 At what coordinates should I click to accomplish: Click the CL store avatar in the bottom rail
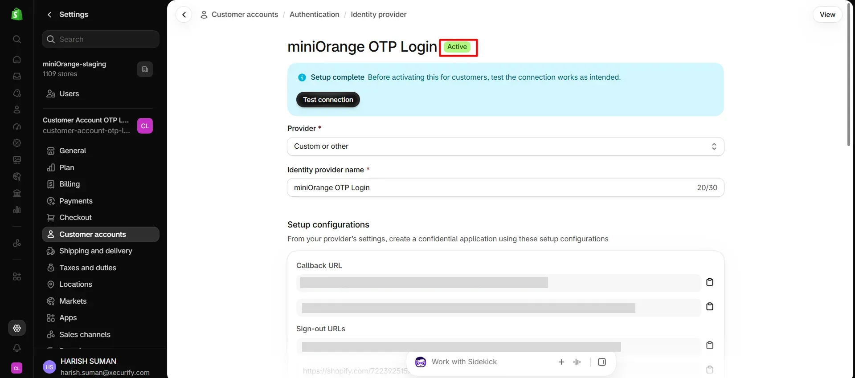pyautogui.click(x=17, y=368)
